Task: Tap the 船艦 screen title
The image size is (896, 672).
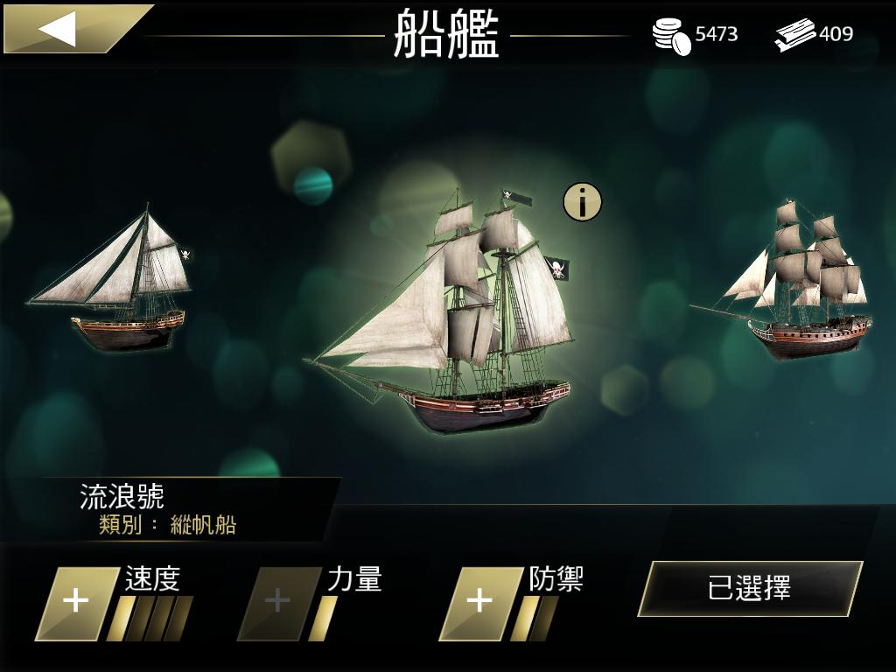Action: [x=447, y=33]
